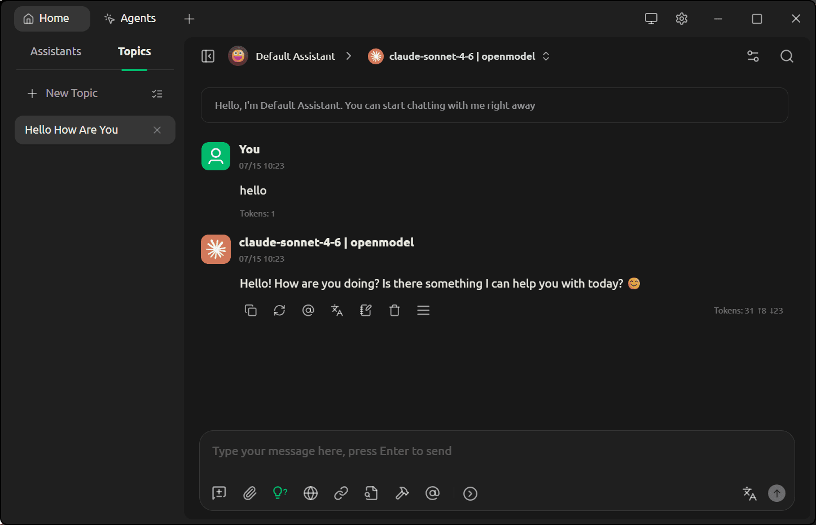Remove the Hello How Are You topic
Screen dimensions: 816x525
157,130
